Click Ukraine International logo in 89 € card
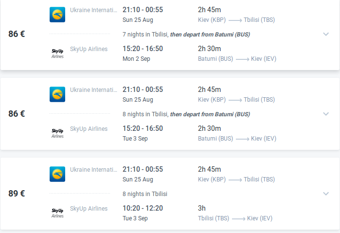Image resolution: width=340 pixels, height=233 pixels. click(57, 174)
